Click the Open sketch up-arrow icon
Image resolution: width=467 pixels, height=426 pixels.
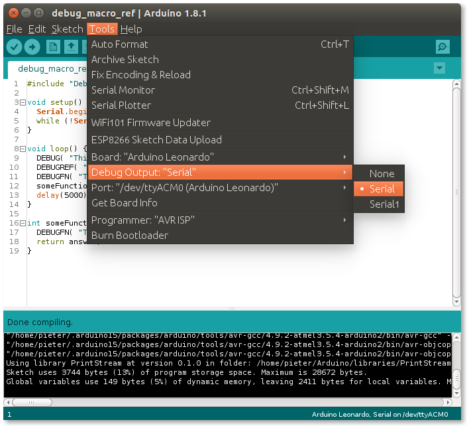[x=71, y=47]
